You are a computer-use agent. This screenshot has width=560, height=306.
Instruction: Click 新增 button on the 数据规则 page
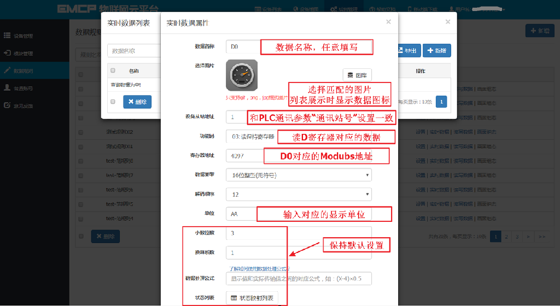click(x=540, y=31)
